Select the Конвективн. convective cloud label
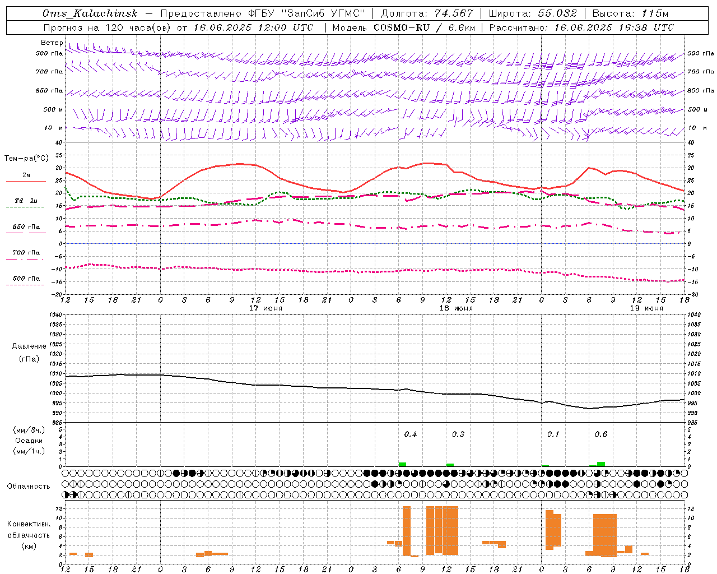 (29, 524)
